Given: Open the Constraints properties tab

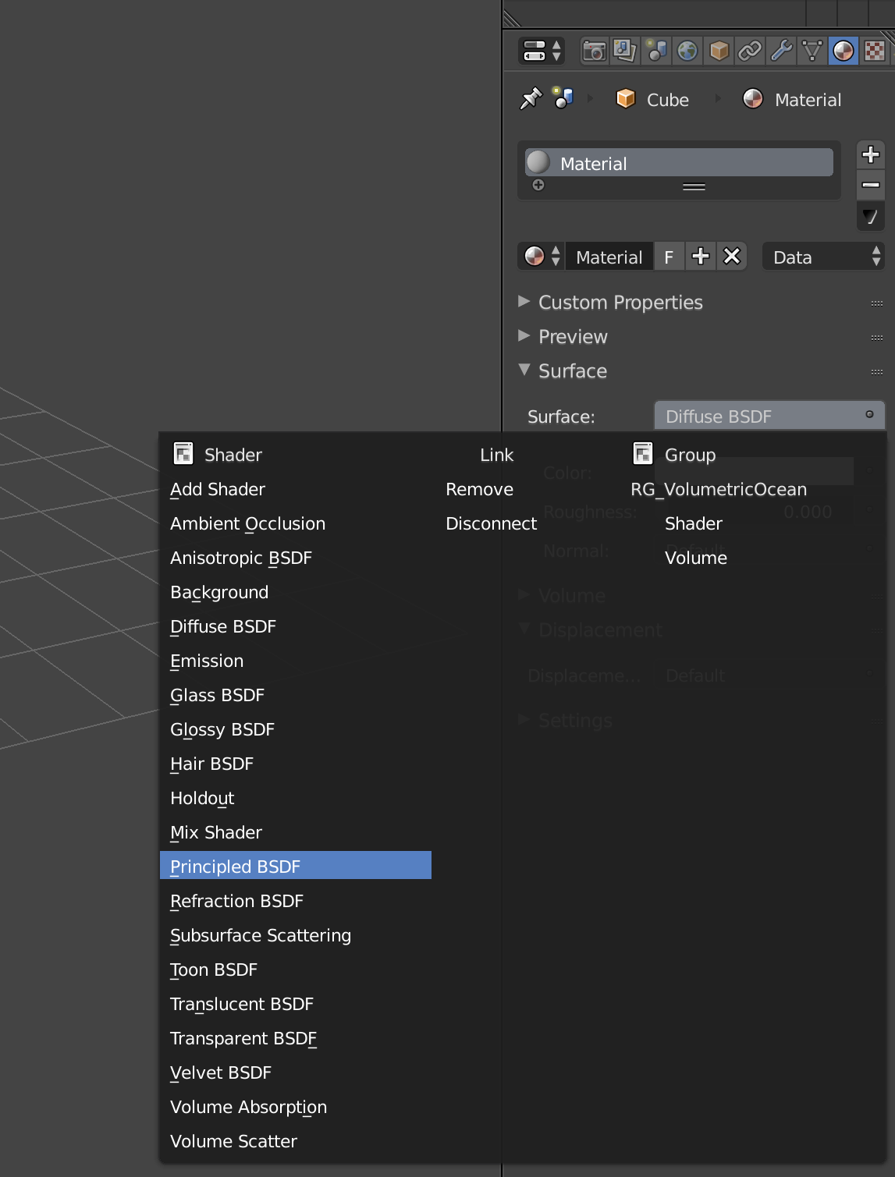Looking at the screenshot, I should click(x=750, y=51).
